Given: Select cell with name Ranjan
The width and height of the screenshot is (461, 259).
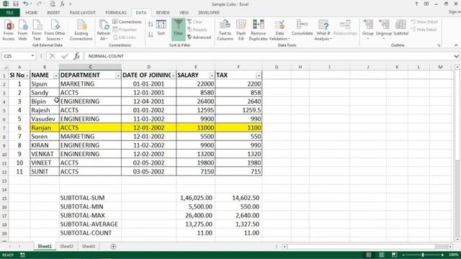Looking at the screenshot, I should [x=45, y=127].
